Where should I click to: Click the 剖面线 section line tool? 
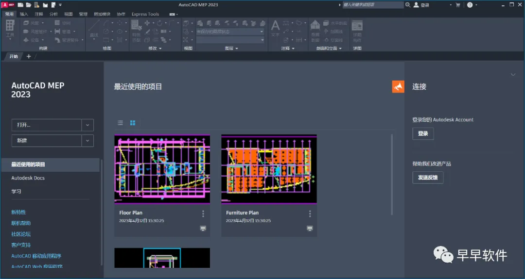(x=333, y=32)
